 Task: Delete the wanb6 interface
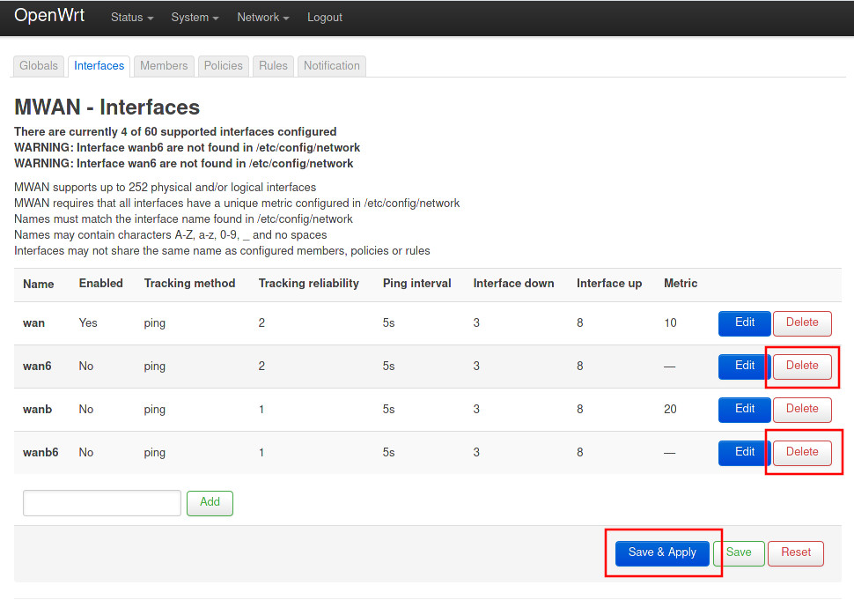801,453
